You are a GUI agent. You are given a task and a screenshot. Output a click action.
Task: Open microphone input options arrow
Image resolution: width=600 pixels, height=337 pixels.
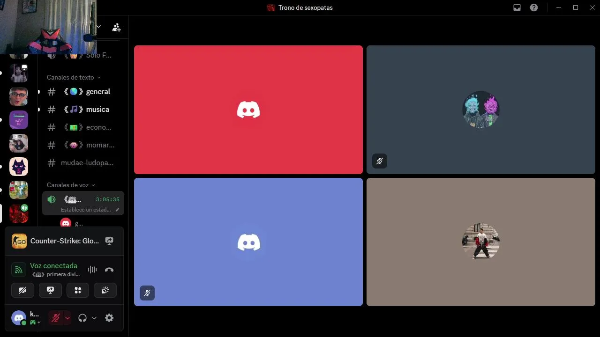67,318
